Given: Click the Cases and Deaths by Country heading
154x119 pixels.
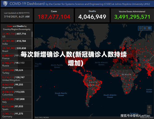Looking at the screenshot, I should (17, 28).
